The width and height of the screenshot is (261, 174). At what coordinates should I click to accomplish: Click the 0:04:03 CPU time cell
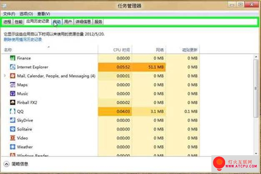[115, 111]
